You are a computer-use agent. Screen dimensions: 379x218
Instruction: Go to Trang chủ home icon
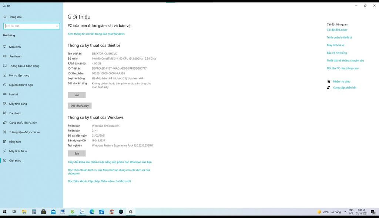tap(5, 17)
